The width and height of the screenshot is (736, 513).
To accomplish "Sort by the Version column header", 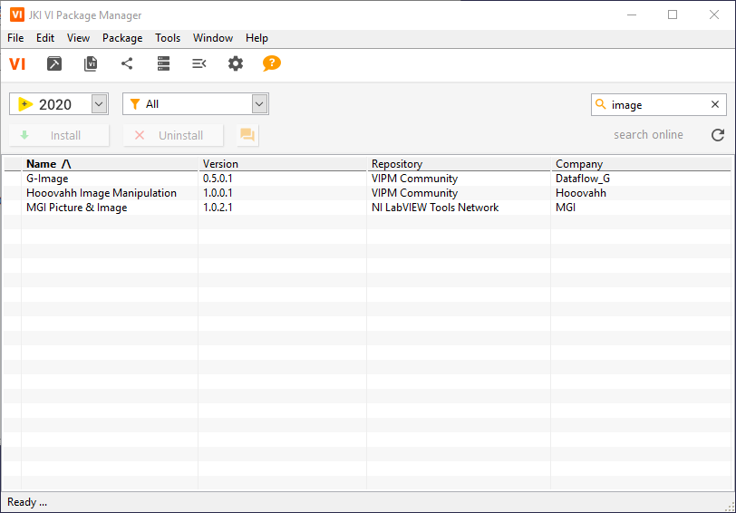I will point(283,164).
